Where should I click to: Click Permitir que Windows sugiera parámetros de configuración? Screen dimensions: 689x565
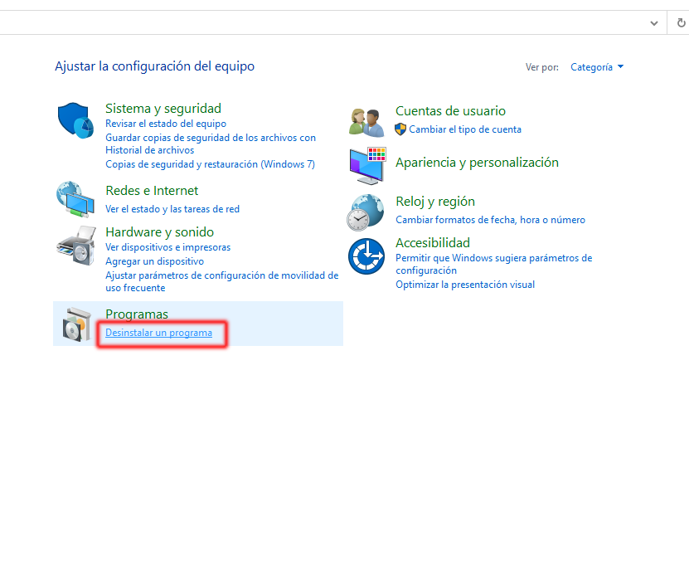(494, 264)
